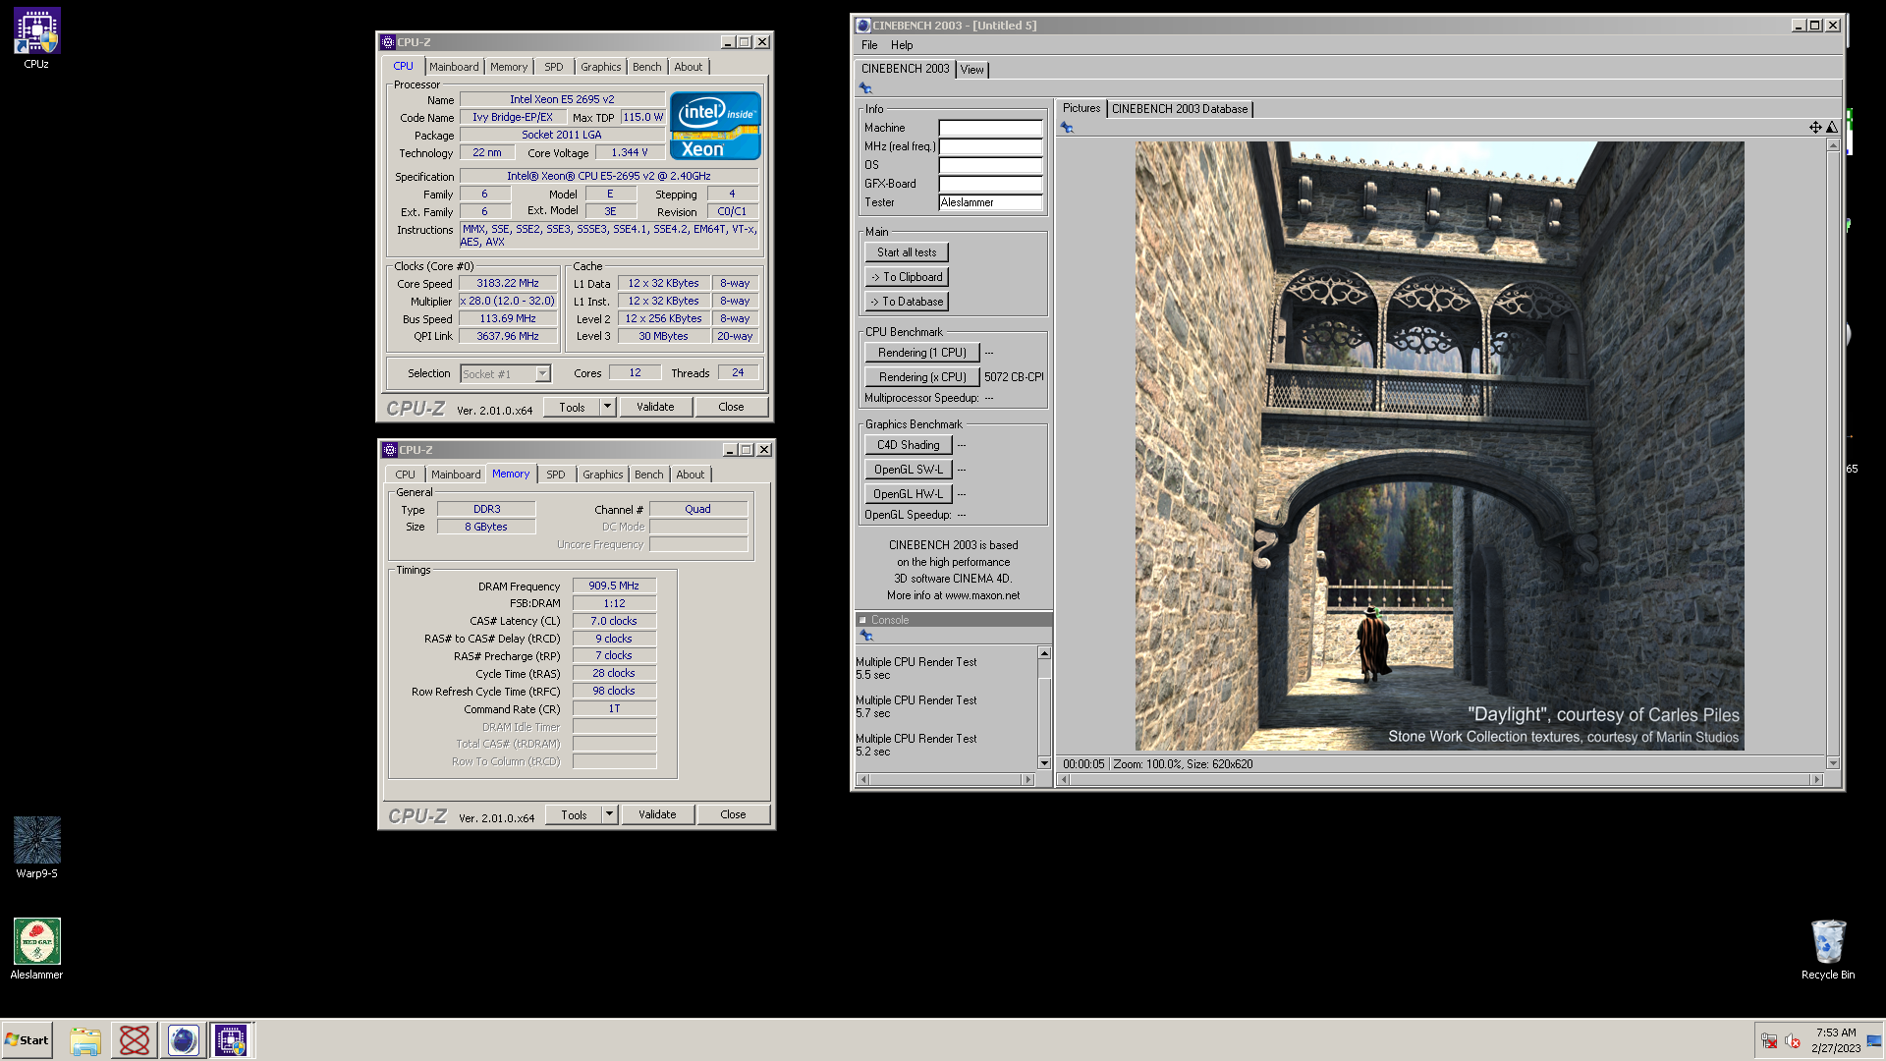Click the CINEBENCH window title bar icon
Image resolution: width=1886 pixels, height=1061 pixels.
pos(862,26)
